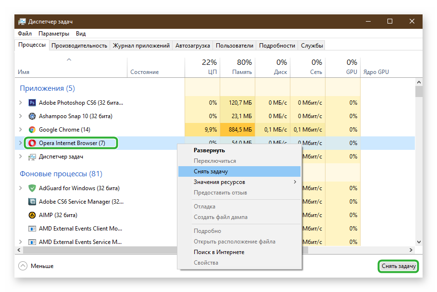The height and width of the screenshot is (292, 437).
Task: Switch to the Службы tab
Action: click(312, 46)
